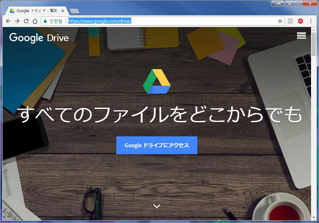Go back with the browser back arrow
319x223 pixels.
(8, 21)
